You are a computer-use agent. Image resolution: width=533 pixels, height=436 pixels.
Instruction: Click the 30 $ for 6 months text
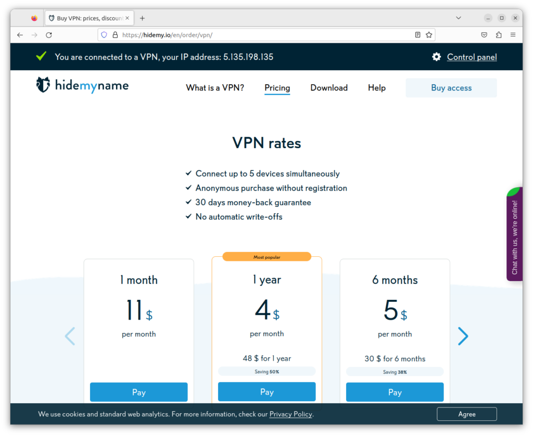point(395,359)
